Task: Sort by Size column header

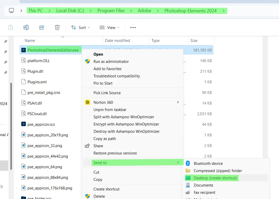Action: click(x=194, y=41)
